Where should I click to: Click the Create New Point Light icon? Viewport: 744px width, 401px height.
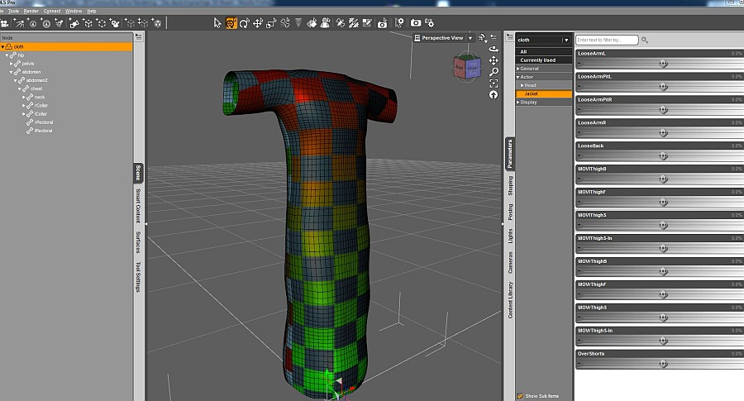[33, 23]
